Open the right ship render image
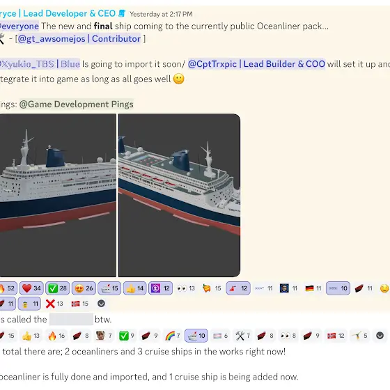 pos(180,195)
